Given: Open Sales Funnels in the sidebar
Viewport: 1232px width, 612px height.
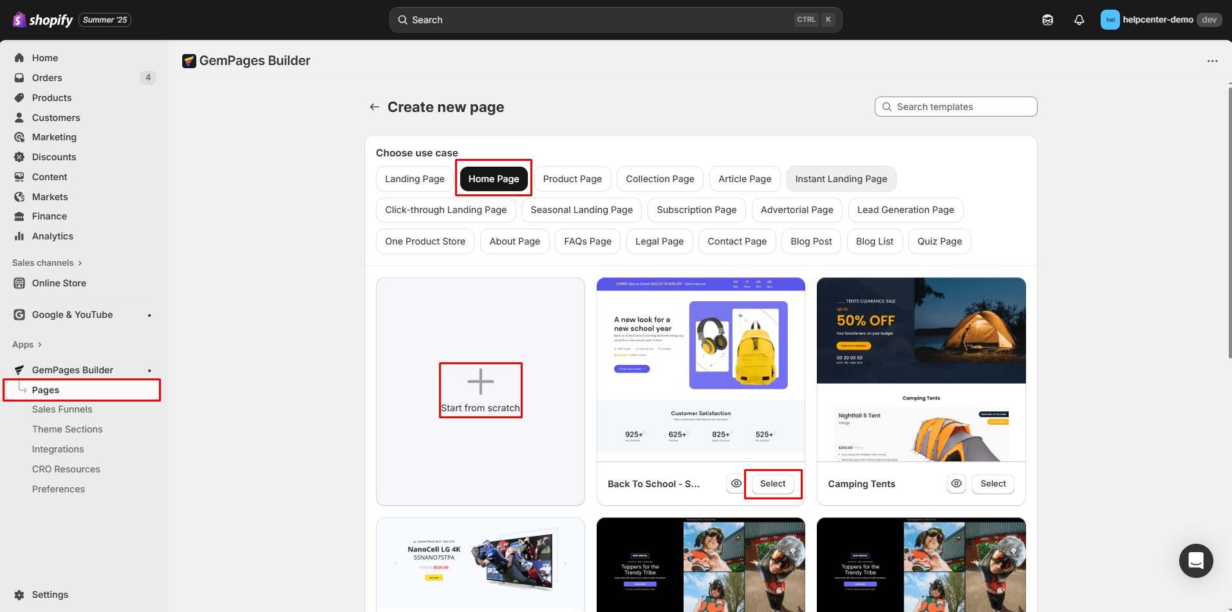Looking at the screenshot, I should click(x=62, y=409).
